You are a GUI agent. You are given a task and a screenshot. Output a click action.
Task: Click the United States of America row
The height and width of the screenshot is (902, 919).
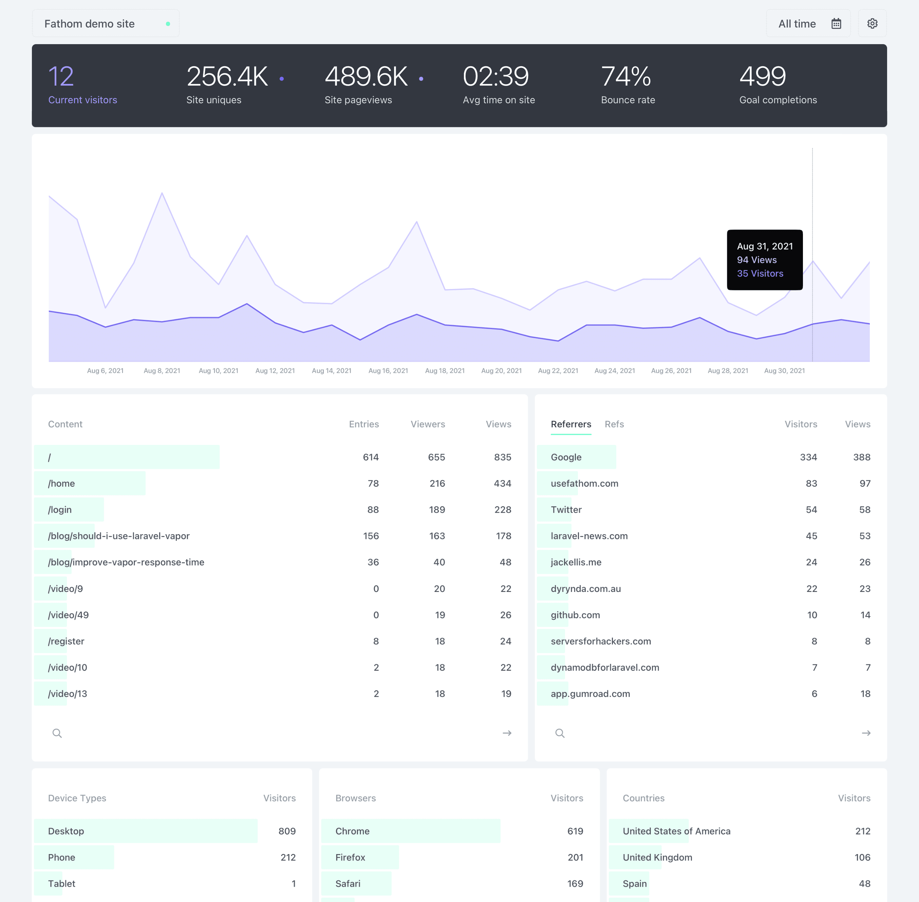(676, 831)
